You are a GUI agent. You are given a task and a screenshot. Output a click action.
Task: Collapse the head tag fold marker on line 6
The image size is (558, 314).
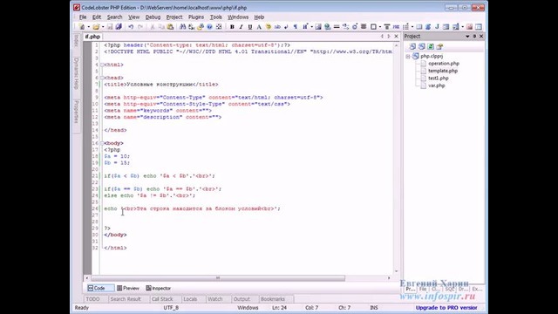click(102, 78)
